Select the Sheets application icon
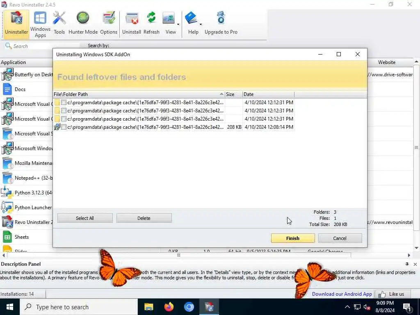Screen dimensions: 420x315 [7, 237]
